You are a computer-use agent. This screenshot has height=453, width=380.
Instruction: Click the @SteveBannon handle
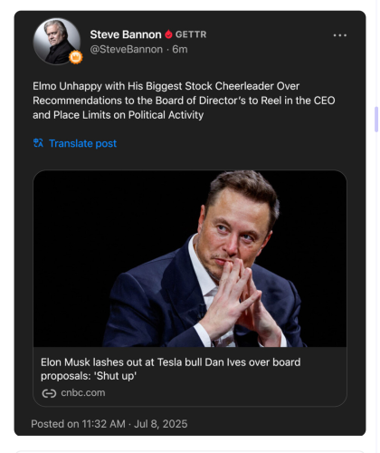coord(127,49)
